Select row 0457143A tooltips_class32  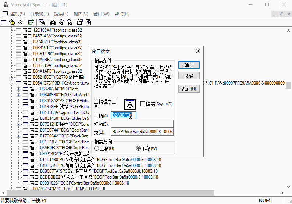click(52, 36)
